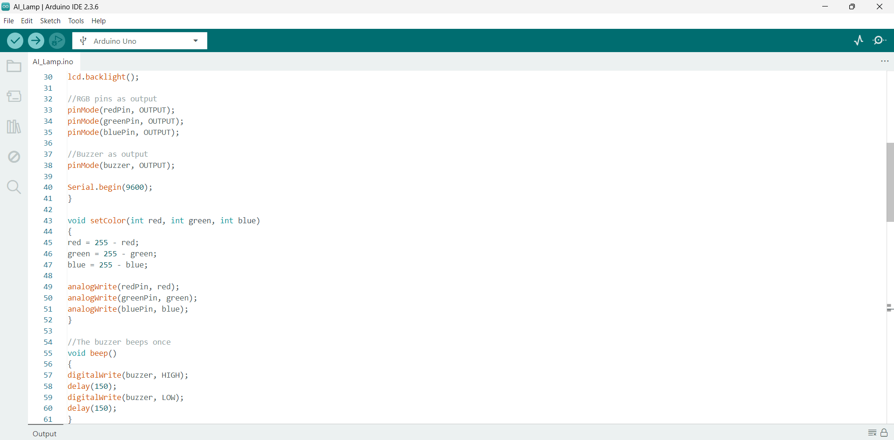Open the Tools menu
The width and height of the screenshot is (894, 440).
76,21
